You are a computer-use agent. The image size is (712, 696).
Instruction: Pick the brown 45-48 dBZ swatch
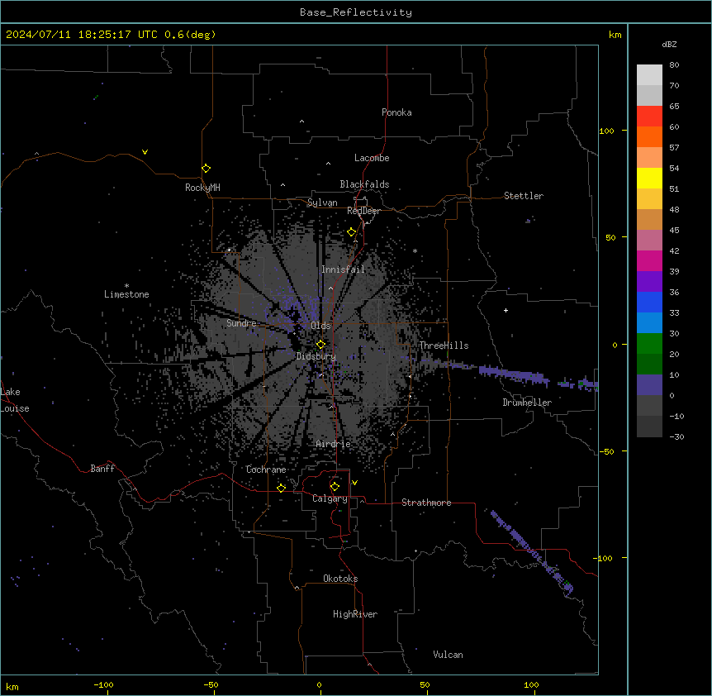click(649, 219)
